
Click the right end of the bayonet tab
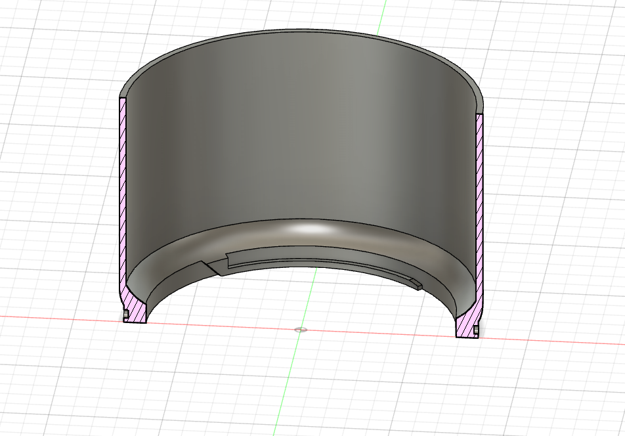pyautogui.click(x=416, y=284)
